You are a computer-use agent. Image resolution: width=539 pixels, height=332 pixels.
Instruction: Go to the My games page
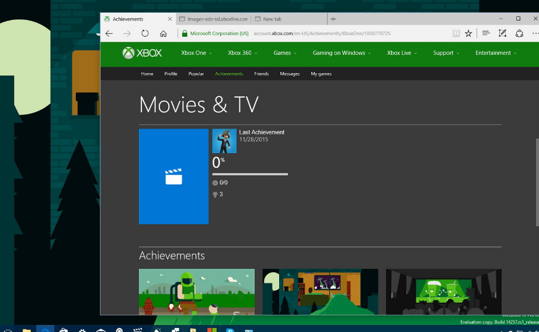[321, 74]
